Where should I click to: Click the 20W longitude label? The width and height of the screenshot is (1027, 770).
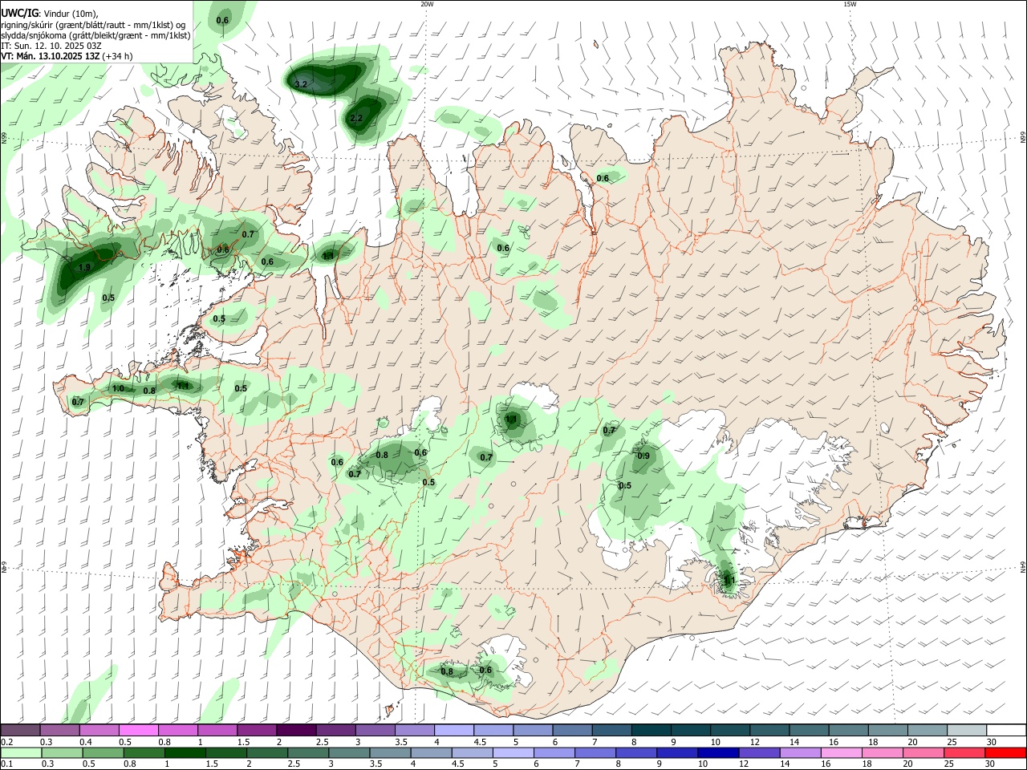[x=427, y=4]
